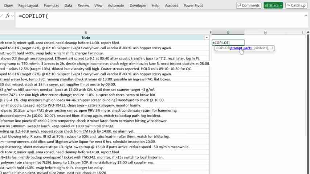Screen dimensions: 310x174
Task: Click prompt_part1 link in function tooltip
Action: [241, 48]
